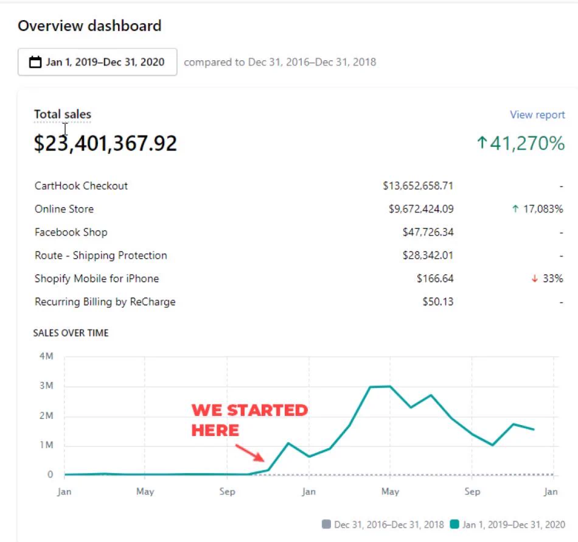This screenshot has height=542, width=578.
Task: Click the 41,270% increase figure
Action: coord(527,143)
